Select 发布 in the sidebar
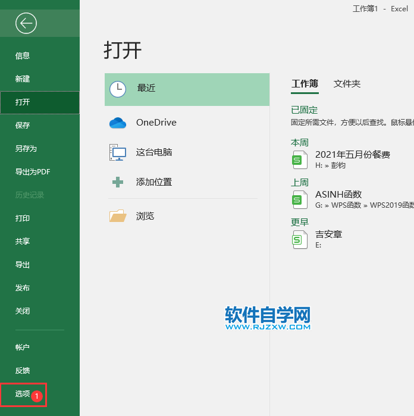The height and width of the screenshot is (416, 414). coord(40,288)
